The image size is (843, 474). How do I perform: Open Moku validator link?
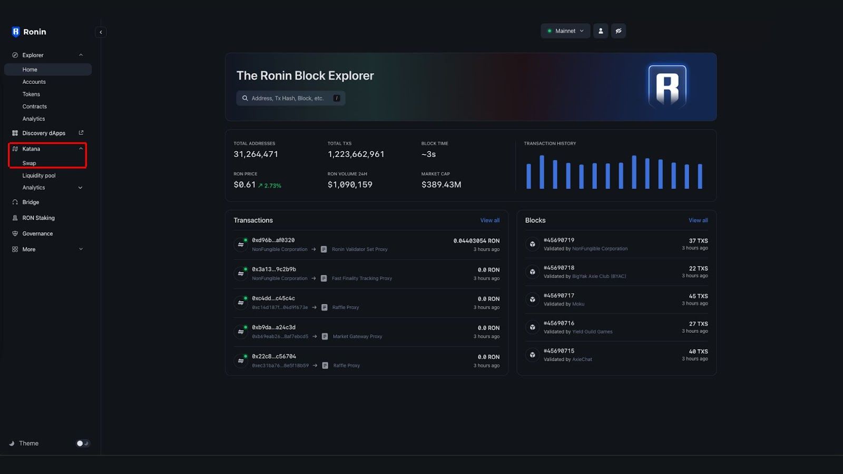(578, 304)
